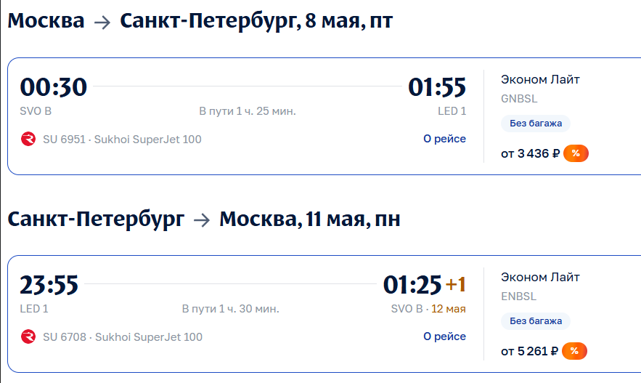This screenshot has height=383, width=641.
Task: Click the 00:30 departure time
Action: tap(53, 87)
